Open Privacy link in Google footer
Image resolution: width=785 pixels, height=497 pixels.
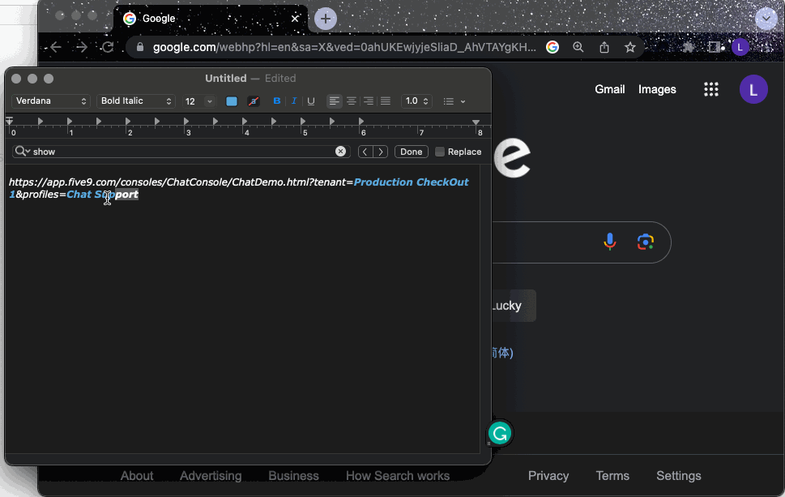[x=548, y=475]
